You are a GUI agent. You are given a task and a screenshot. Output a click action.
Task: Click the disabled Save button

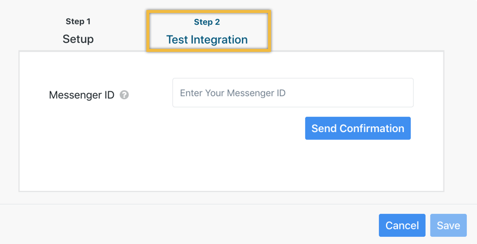click(x=449, y=225)
